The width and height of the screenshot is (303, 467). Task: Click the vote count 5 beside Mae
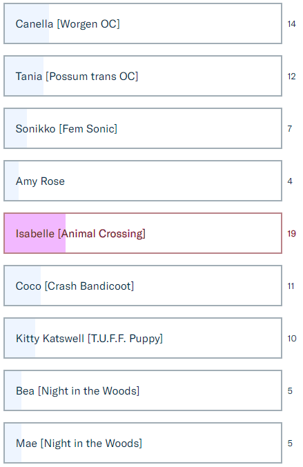(x=290, y=443)
